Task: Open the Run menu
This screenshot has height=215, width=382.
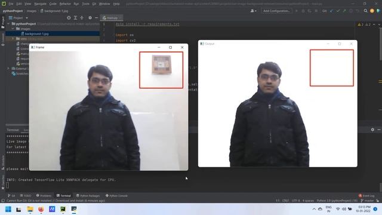Action: (76, 4)
